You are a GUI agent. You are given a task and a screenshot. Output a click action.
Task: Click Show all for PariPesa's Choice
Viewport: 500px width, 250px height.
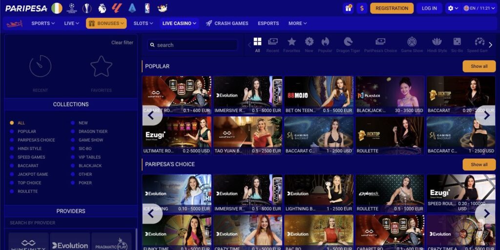point(479,165)
